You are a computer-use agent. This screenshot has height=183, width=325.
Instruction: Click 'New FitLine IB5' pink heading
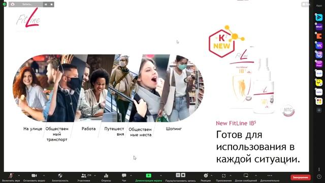click(x=236, y=123)
